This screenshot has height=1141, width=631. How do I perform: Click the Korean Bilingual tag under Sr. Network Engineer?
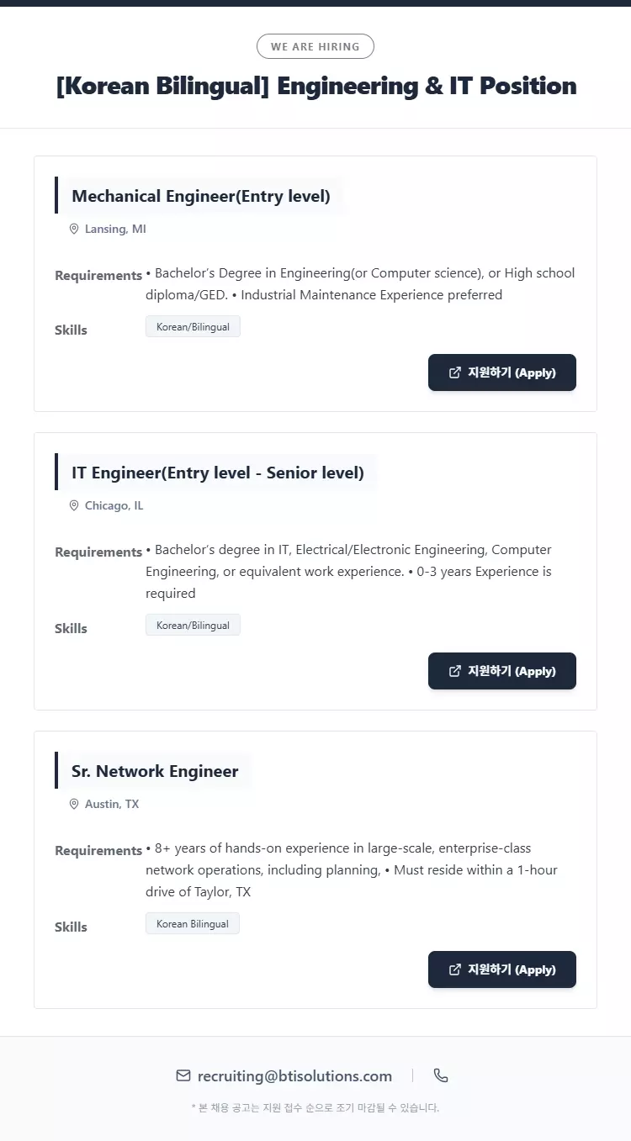click(x=193, y=924)
